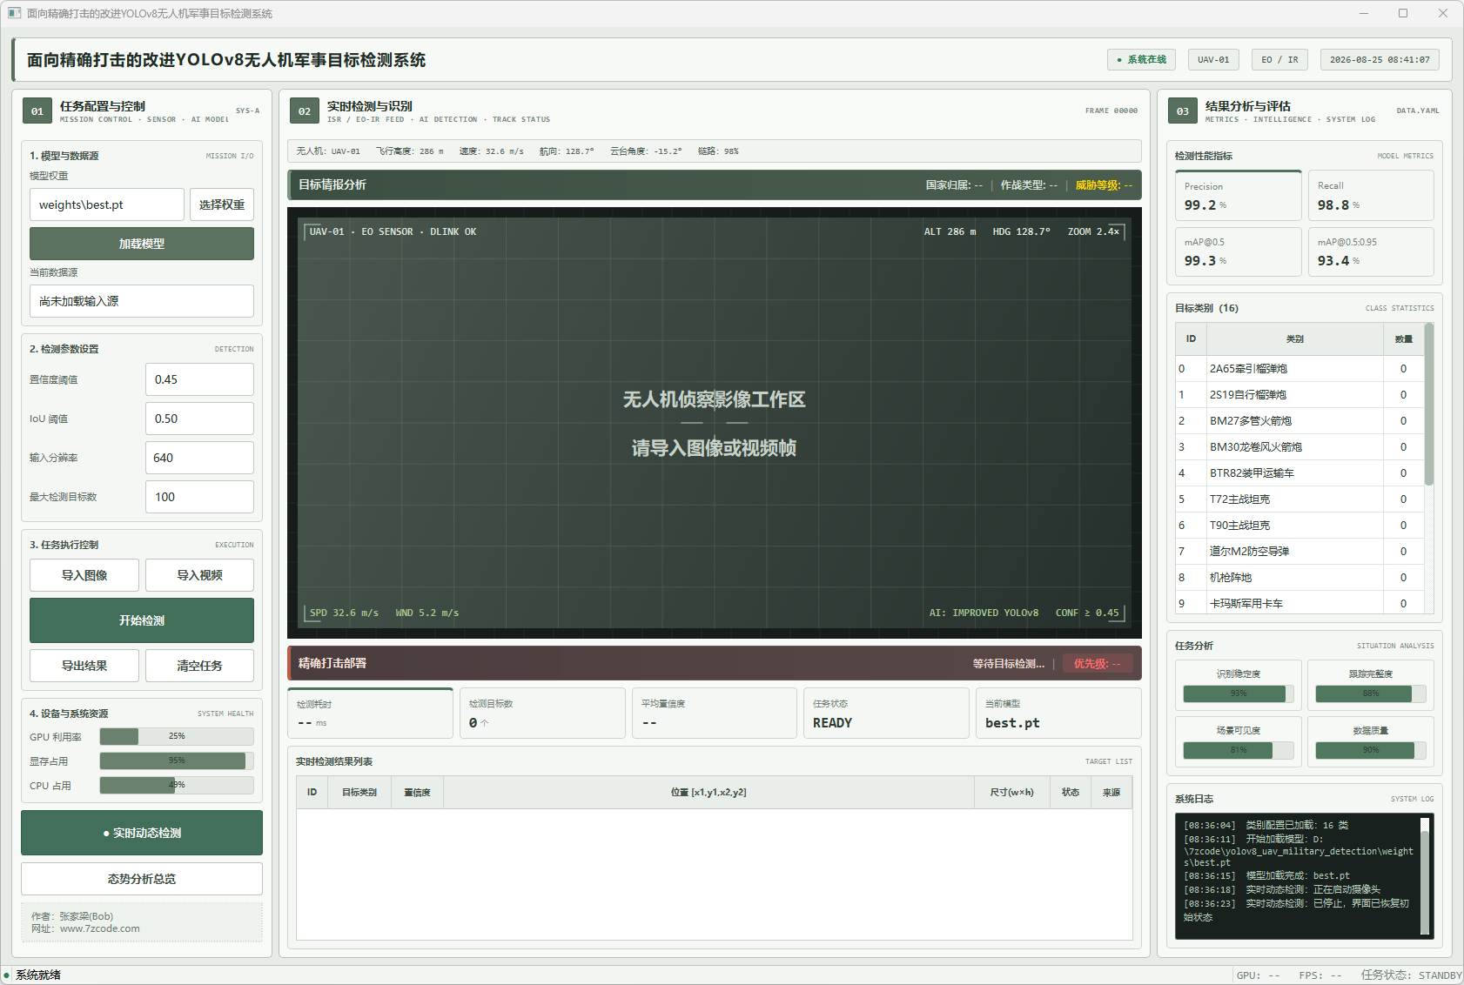1464x985 pixels.
Task: Click the 当前数据源 input source field
Action: (142, 301)
